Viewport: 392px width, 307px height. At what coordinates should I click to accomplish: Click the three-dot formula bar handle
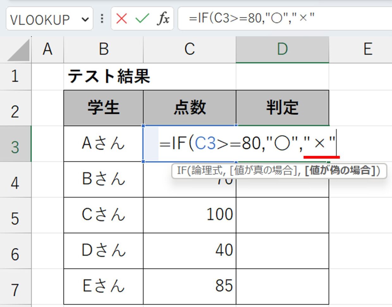pos(102,19)
